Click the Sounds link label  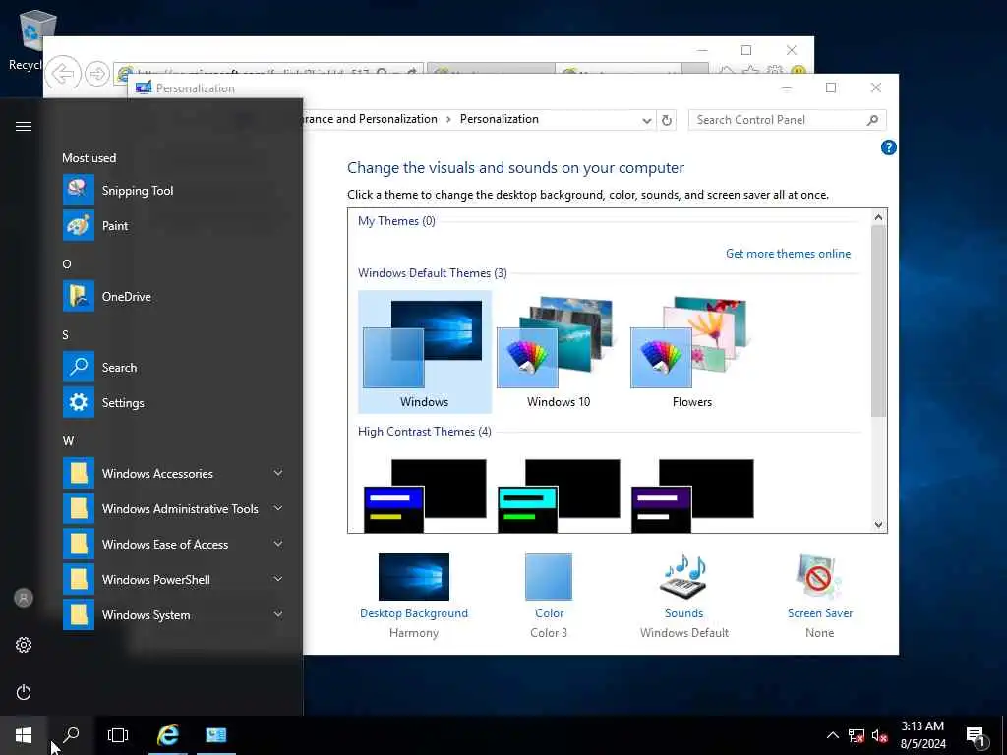pyautogui.click(x=683, y=613)
